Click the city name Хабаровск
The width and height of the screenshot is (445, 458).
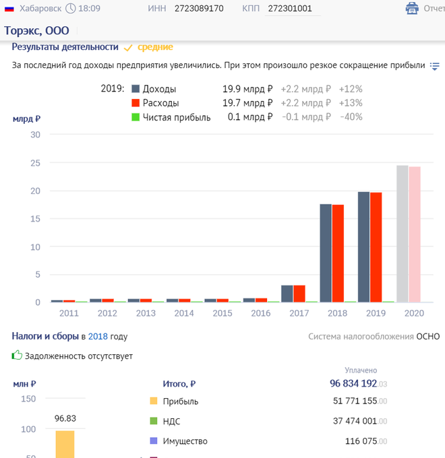[40, 9]
